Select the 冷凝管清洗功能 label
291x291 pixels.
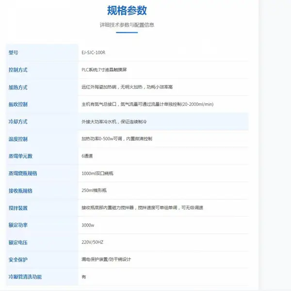click(25, 277)
